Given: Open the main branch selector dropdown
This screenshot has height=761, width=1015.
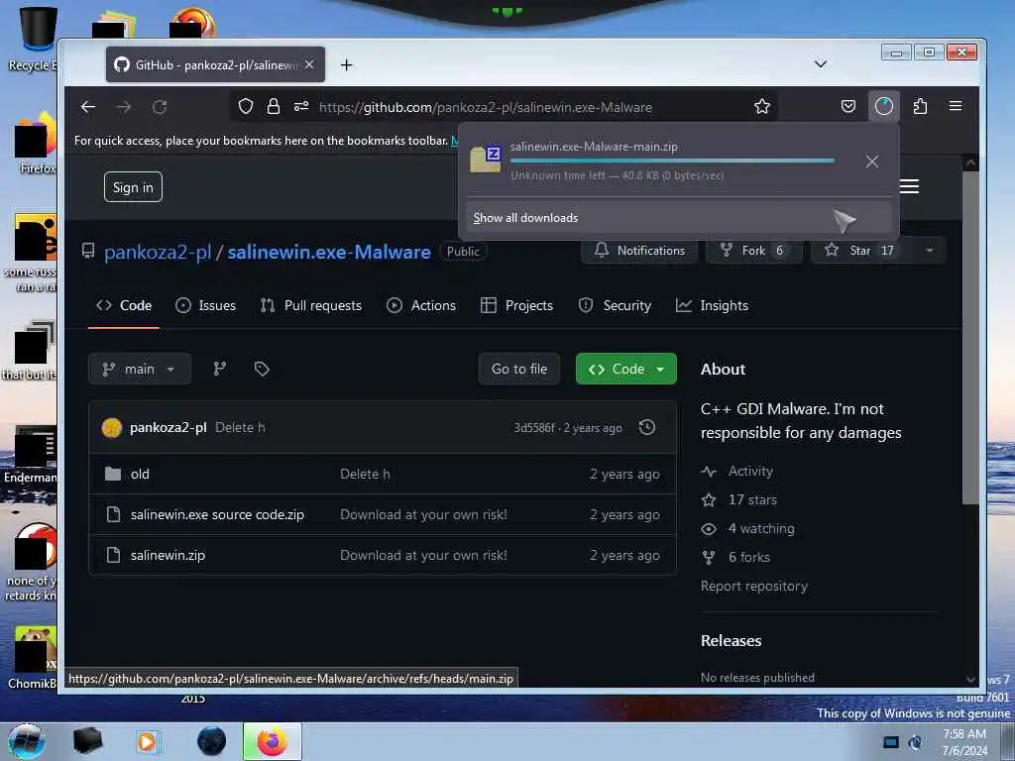Looking at the screenshot, I should 139,369.
